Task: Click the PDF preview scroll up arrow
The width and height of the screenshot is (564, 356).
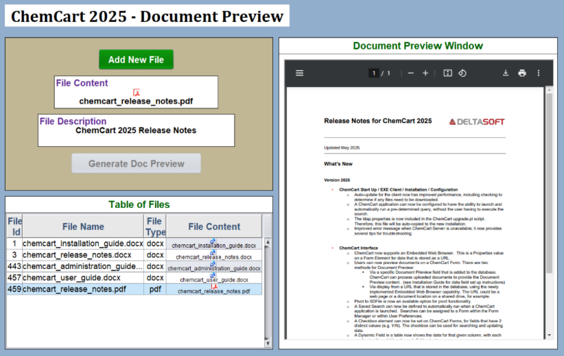Action: 549,89
